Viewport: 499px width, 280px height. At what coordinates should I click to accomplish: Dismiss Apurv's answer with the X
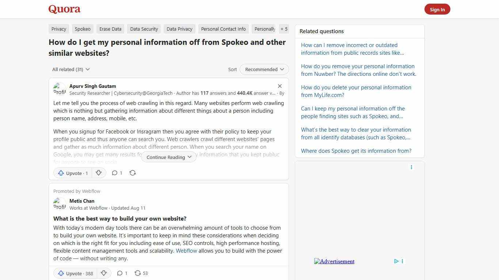279,86
